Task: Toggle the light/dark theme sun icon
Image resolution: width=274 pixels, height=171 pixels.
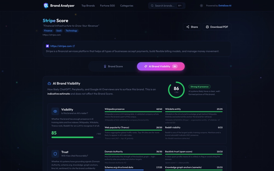Action: click(201, 5)
